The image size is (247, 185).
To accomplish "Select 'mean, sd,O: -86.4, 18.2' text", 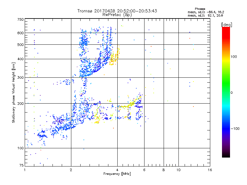I will 206,12.
